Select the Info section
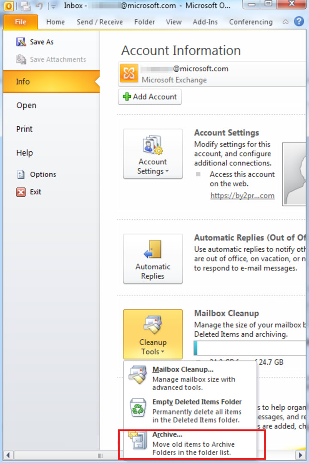Screen dimensions: 309x463 click(51, 82)
